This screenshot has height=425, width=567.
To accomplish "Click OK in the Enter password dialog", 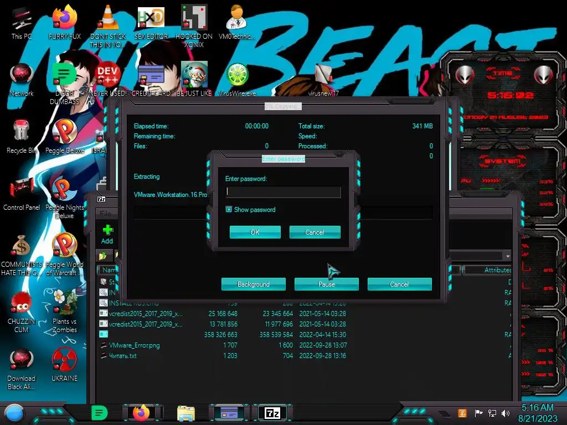I will (x=255, y=232).
